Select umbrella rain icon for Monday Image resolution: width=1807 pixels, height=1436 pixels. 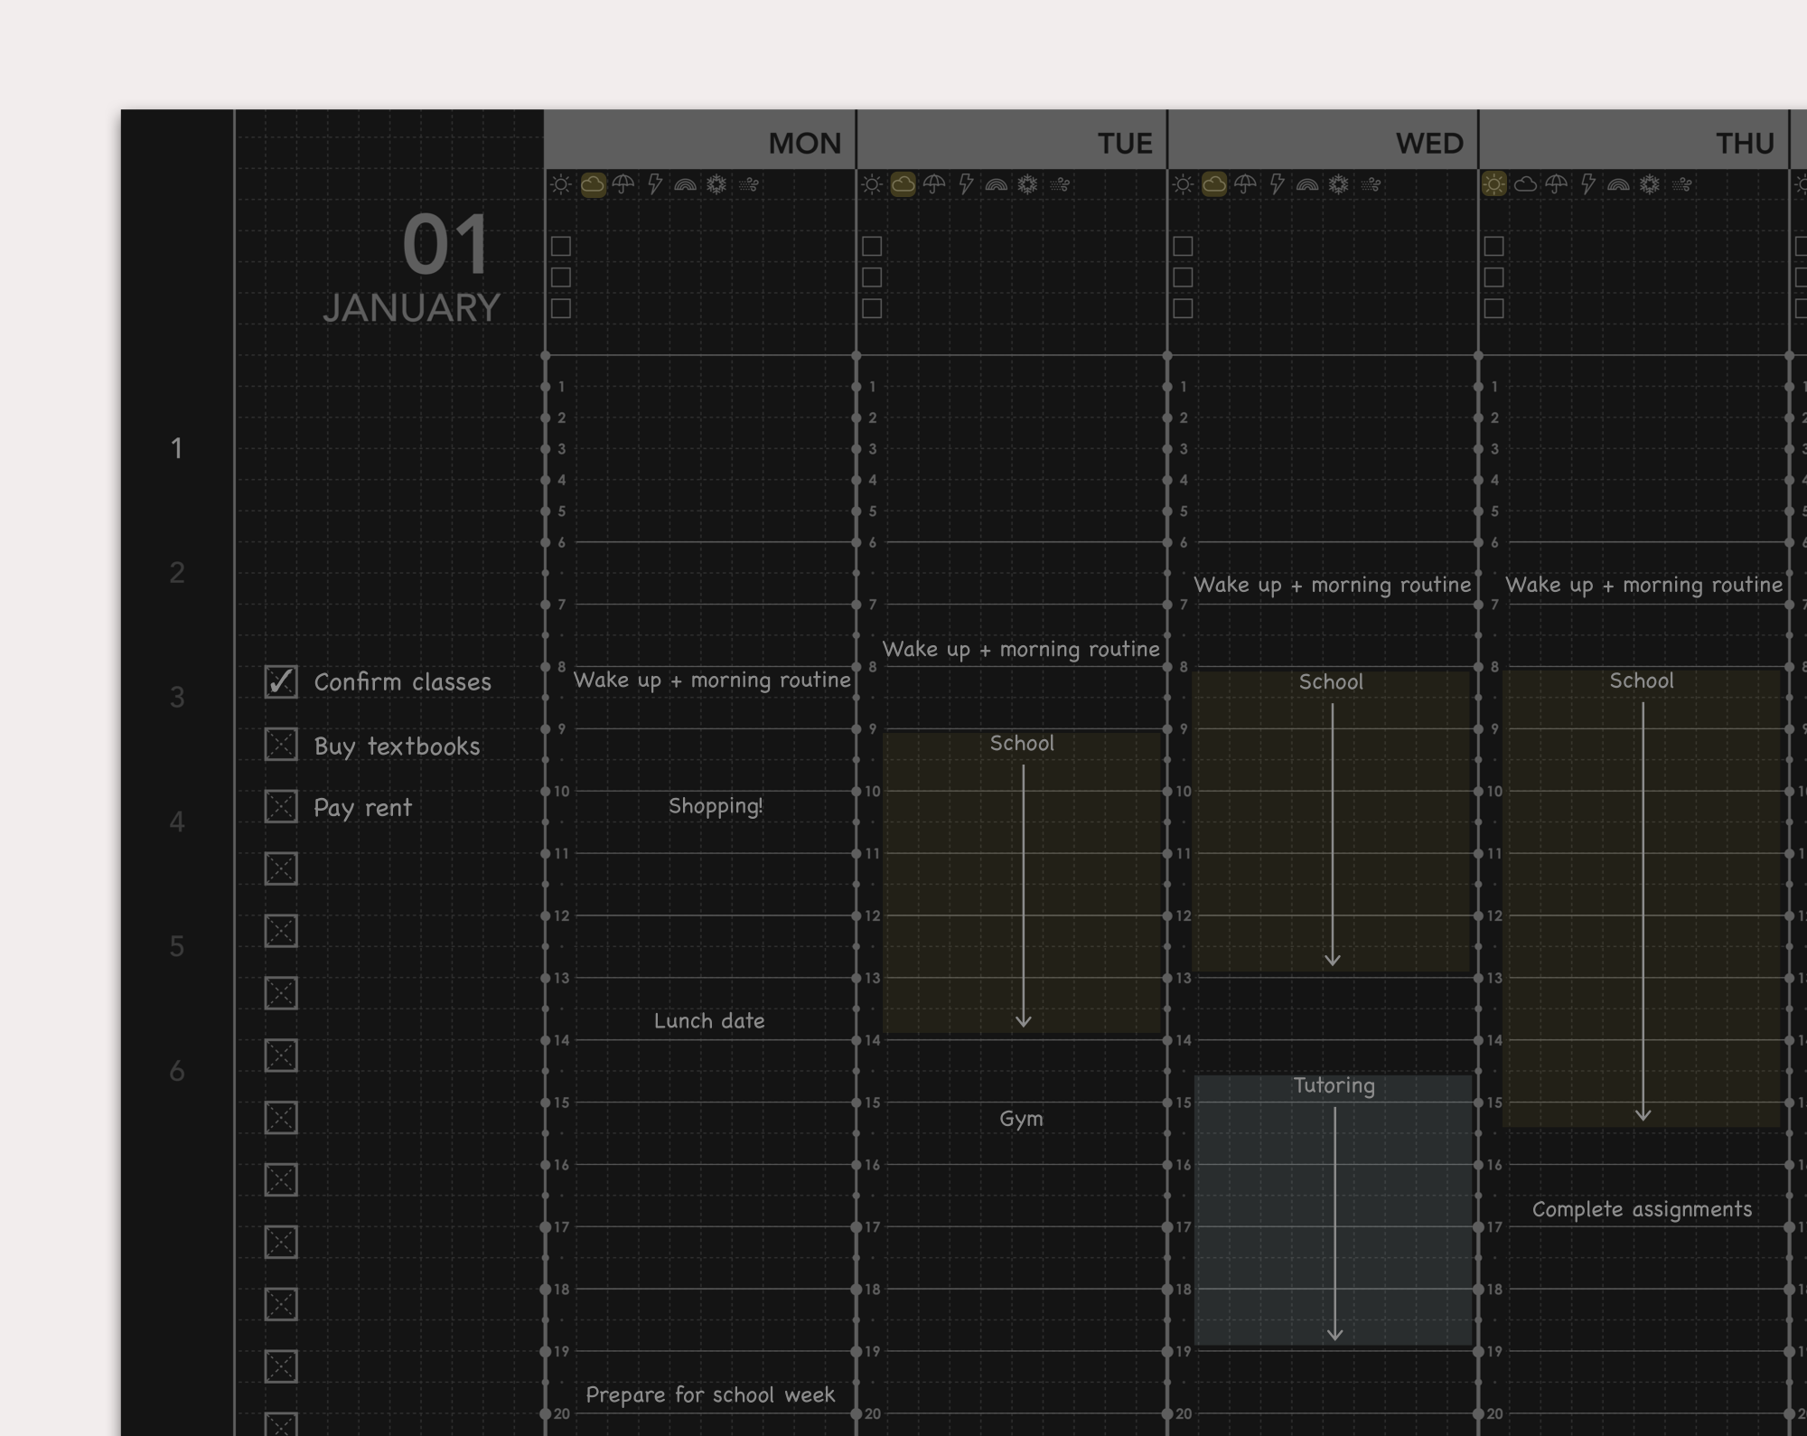tap(623, 185)
